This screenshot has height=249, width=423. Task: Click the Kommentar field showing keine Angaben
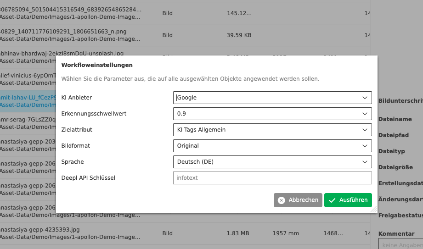(400, 244)
